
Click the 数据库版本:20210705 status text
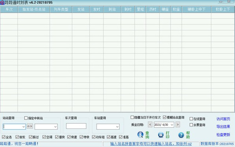[x=217, y=144]
